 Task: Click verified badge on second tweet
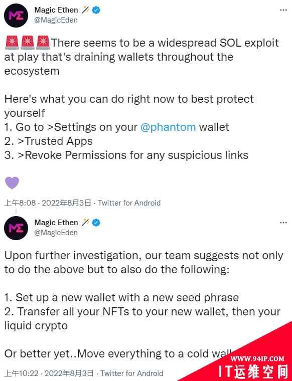point(96,222)
